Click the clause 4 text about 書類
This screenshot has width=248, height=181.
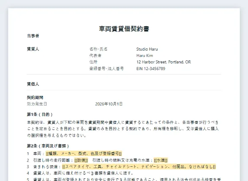[x=83, y=173]
